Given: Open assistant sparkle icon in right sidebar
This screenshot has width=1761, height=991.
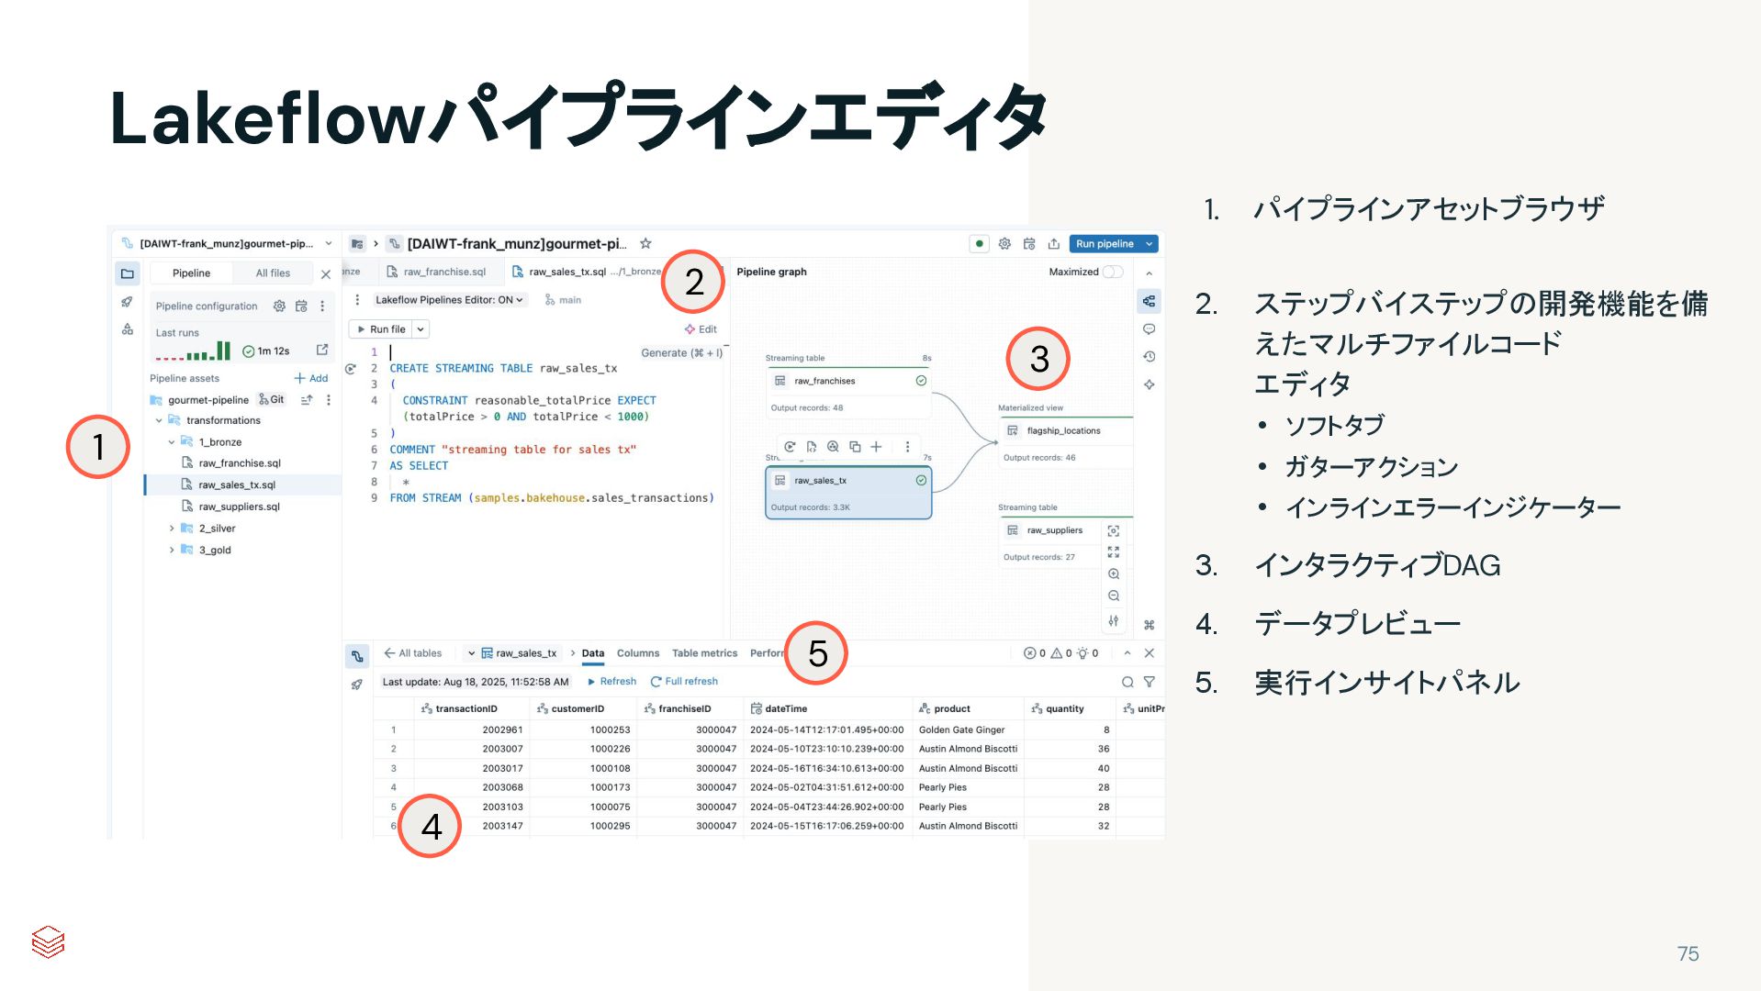Looking at the screenshot, I should [x=1149, y=385].
